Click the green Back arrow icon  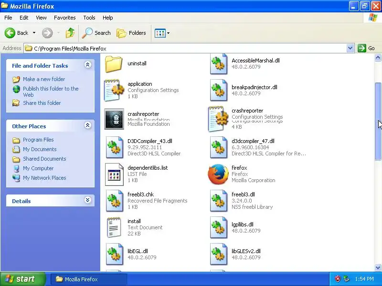tap(10, 33)
